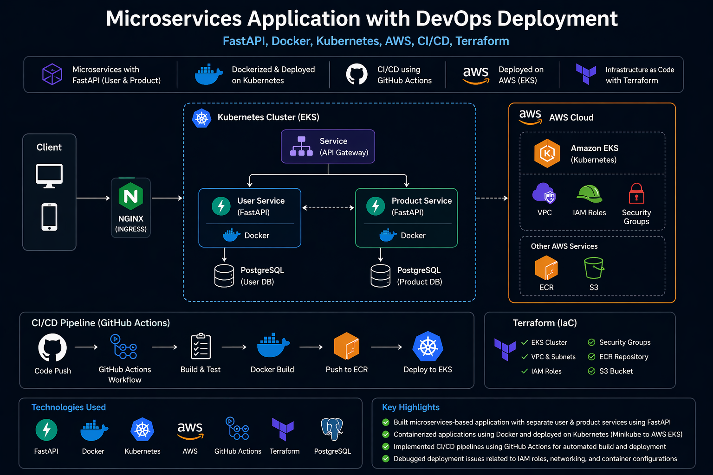Select the Infrastructure as Code with Terraform header item
The image size is (713, 475).
click(x=625, y=75)
